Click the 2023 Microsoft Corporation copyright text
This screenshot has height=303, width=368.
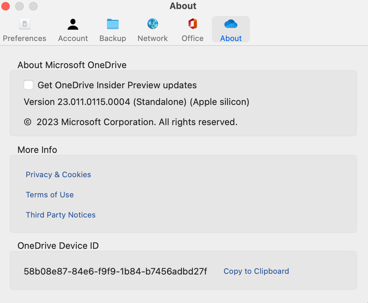[131, 122]
